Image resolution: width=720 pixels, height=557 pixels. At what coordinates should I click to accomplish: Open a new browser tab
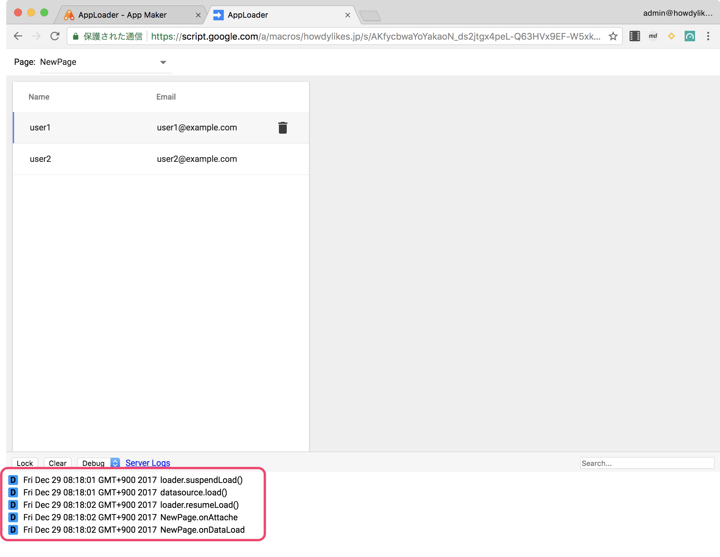pyautogui.click(x=370, y=15)
